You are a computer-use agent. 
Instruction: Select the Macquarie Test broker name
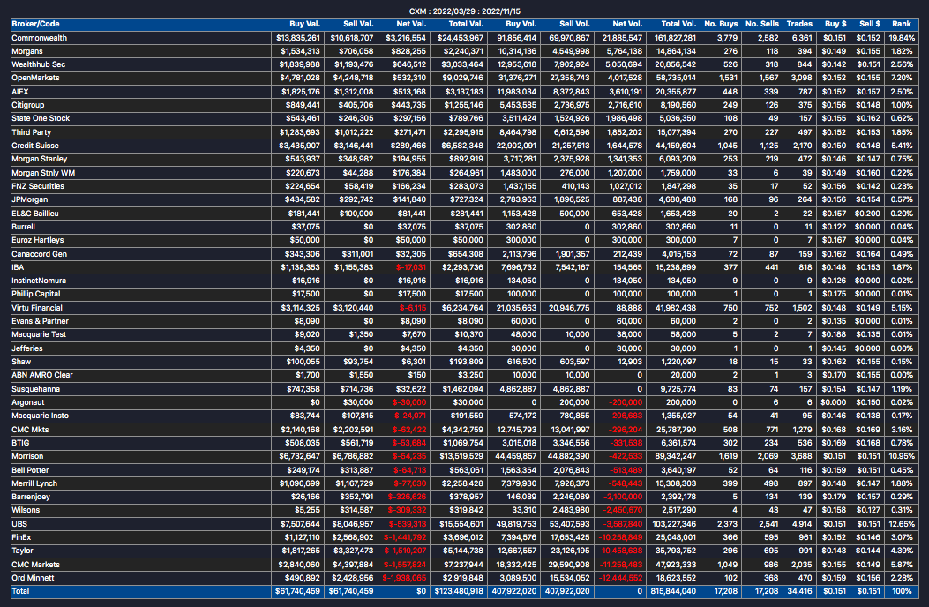39,334
